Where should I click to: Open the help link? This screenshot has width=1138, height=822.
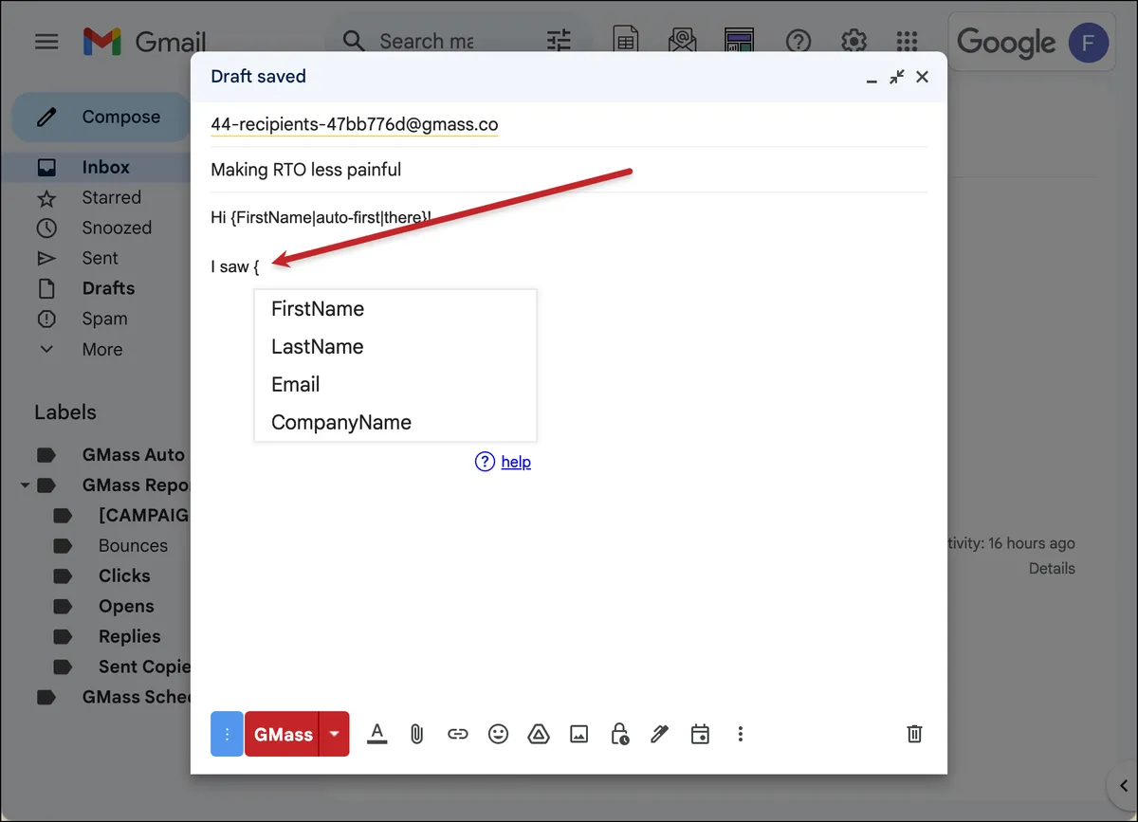point(516,462)
